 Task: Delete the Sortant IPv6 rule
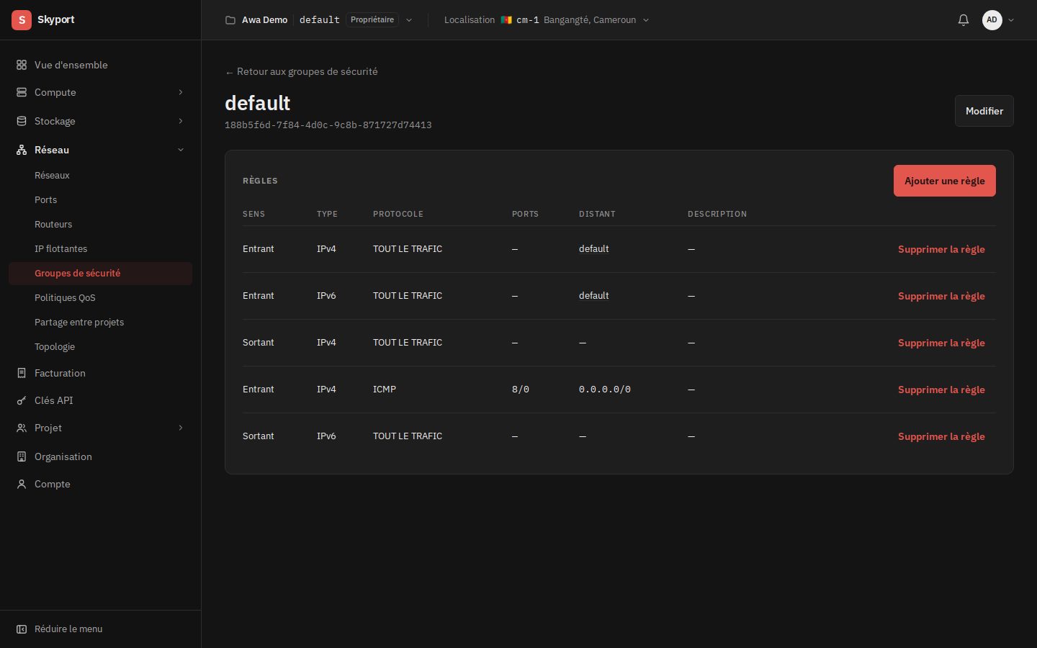[x=941, y=436]
